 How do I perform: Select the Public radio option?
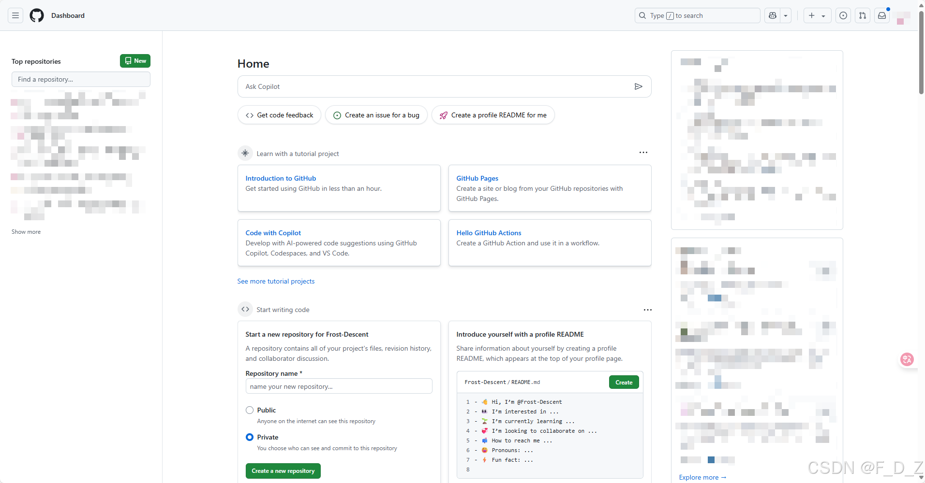pyautogui.click(x=250, y=410)
